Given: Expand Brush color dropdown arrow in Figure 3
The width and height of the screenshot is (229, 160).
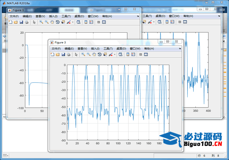Looking at the screenshot, I should pos(114,55).
